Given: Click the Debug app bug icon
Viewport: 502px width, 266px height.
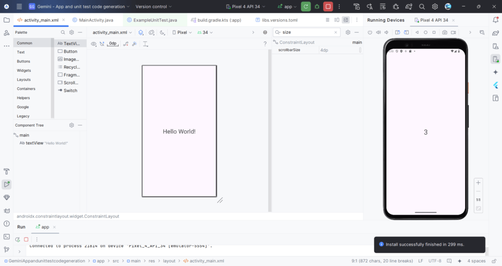Looking at the screenshot, I should pyautogui.click(x=317, y=6).
